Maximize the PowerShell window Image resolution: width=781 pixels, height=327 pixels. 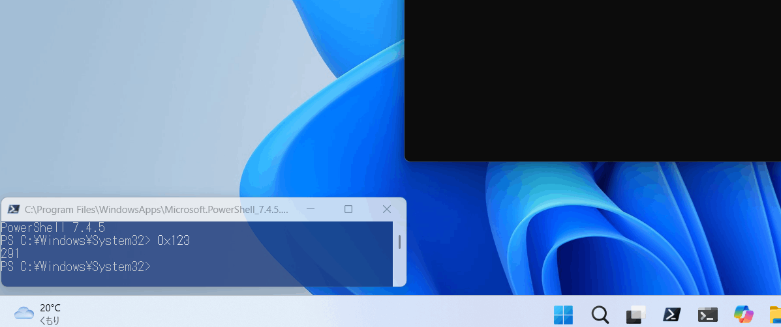[348, 209]
